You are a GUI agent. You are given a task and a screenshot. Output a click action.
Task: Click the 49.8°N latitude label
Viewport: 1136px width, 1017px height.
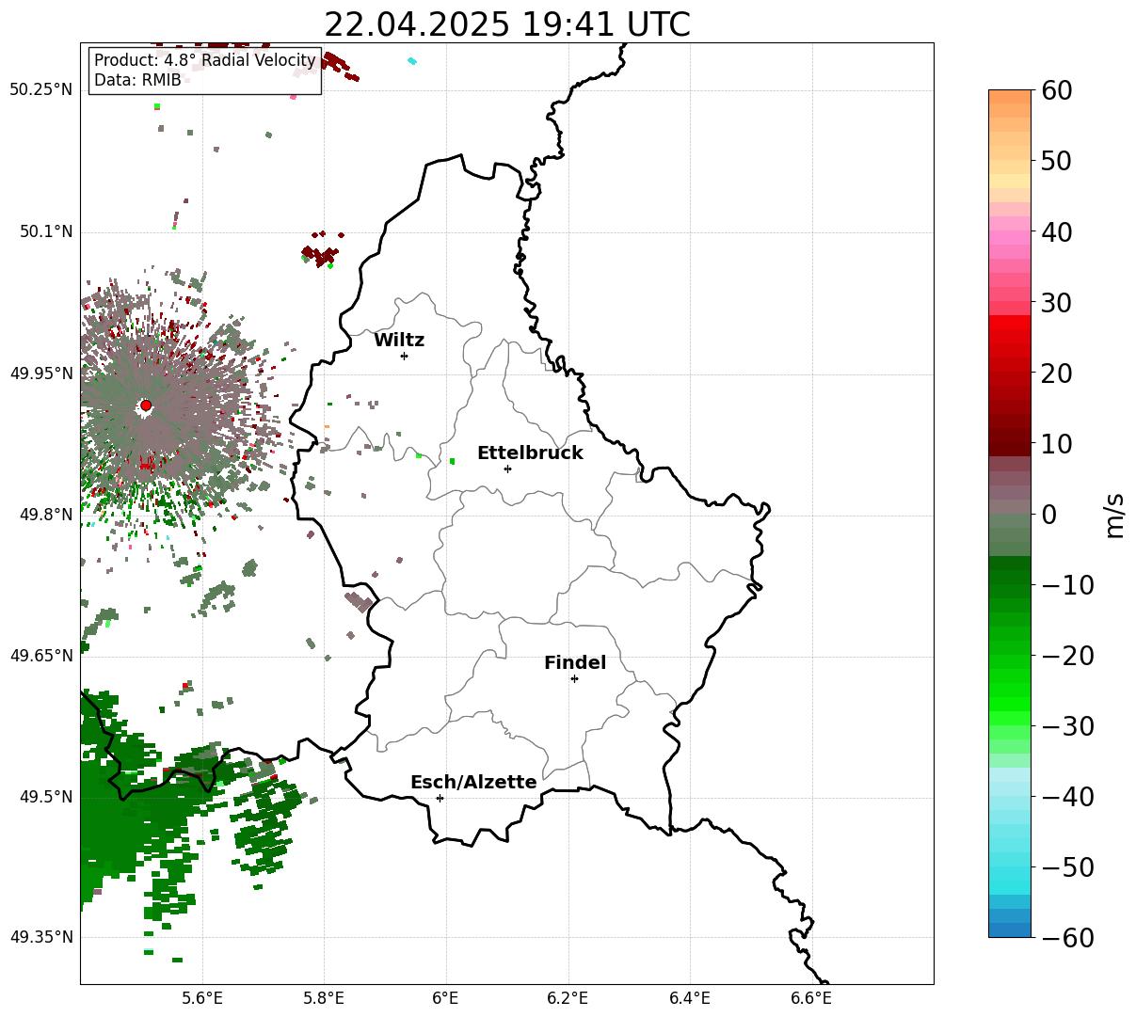tap(45, 515)
